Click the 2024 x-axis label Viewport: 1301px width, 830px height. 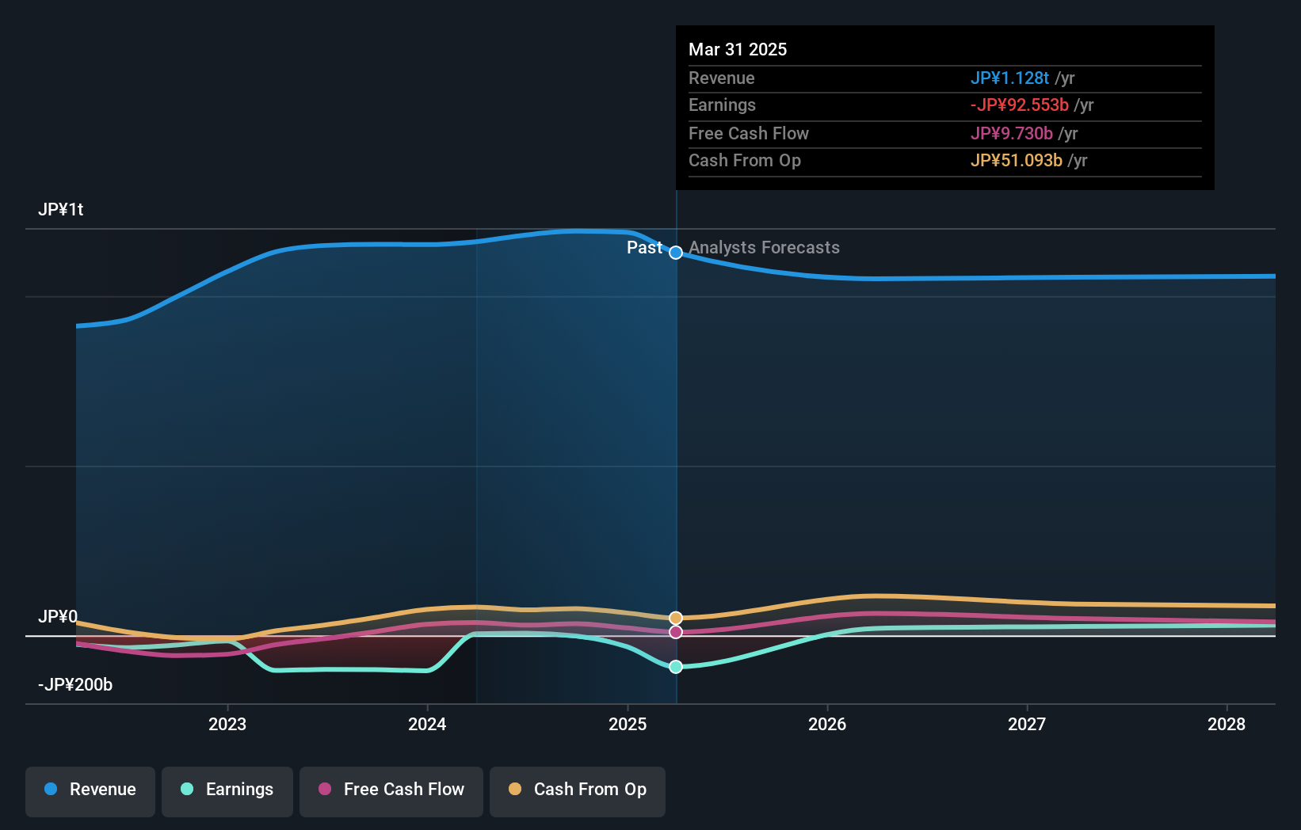click(427, 724)
